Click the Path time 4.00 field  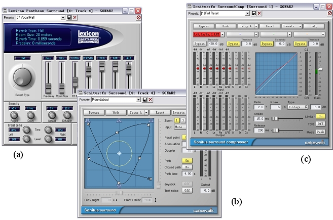coord(188,173)
